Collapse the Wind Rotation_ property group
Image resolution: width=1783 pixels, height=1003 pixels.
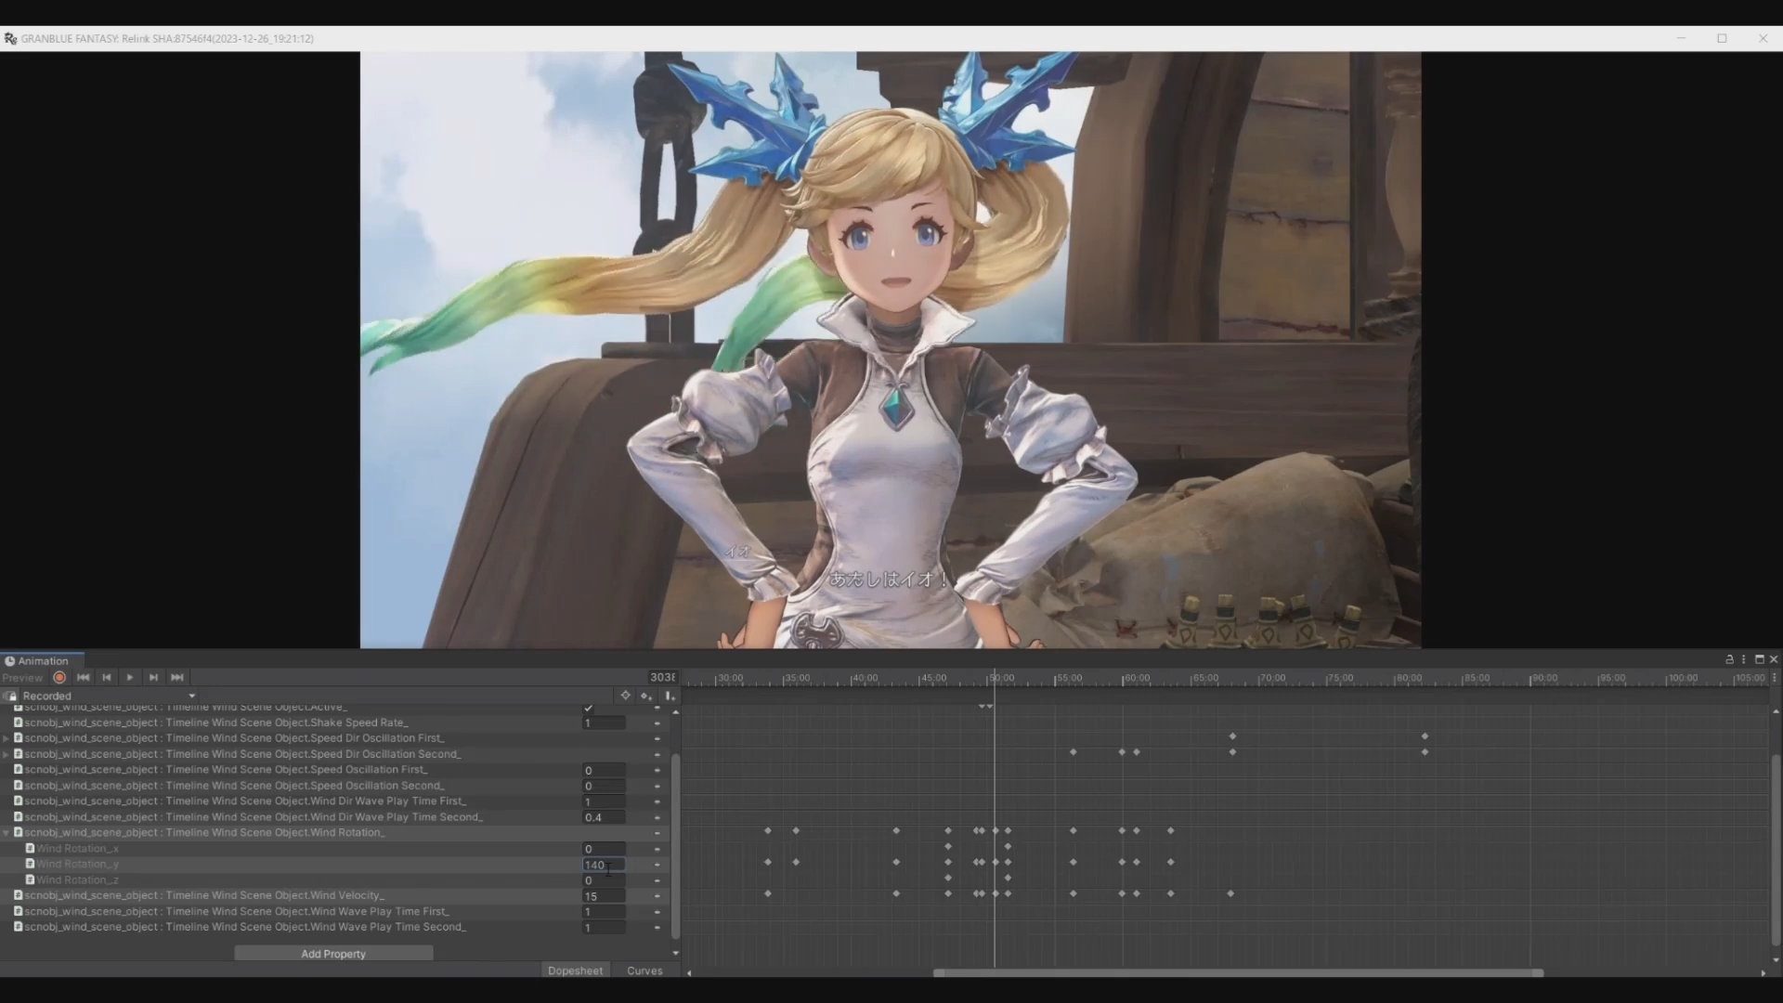pos(7,833)
